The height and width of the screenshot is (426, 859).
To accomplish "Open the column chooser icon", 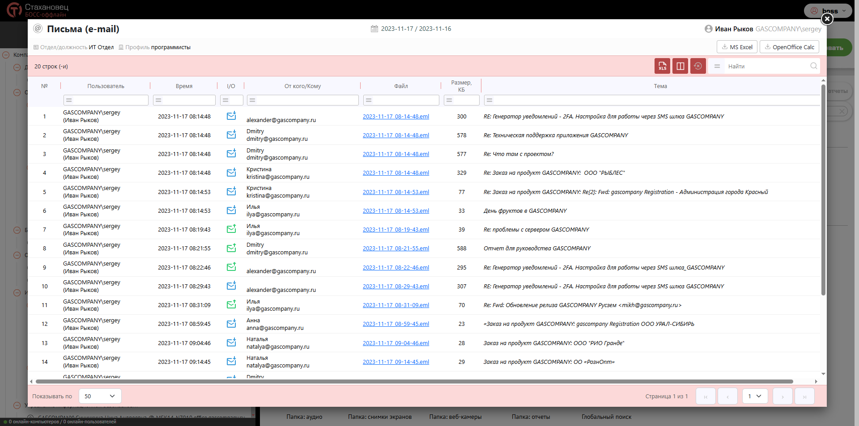I will [x=680, y=66].
